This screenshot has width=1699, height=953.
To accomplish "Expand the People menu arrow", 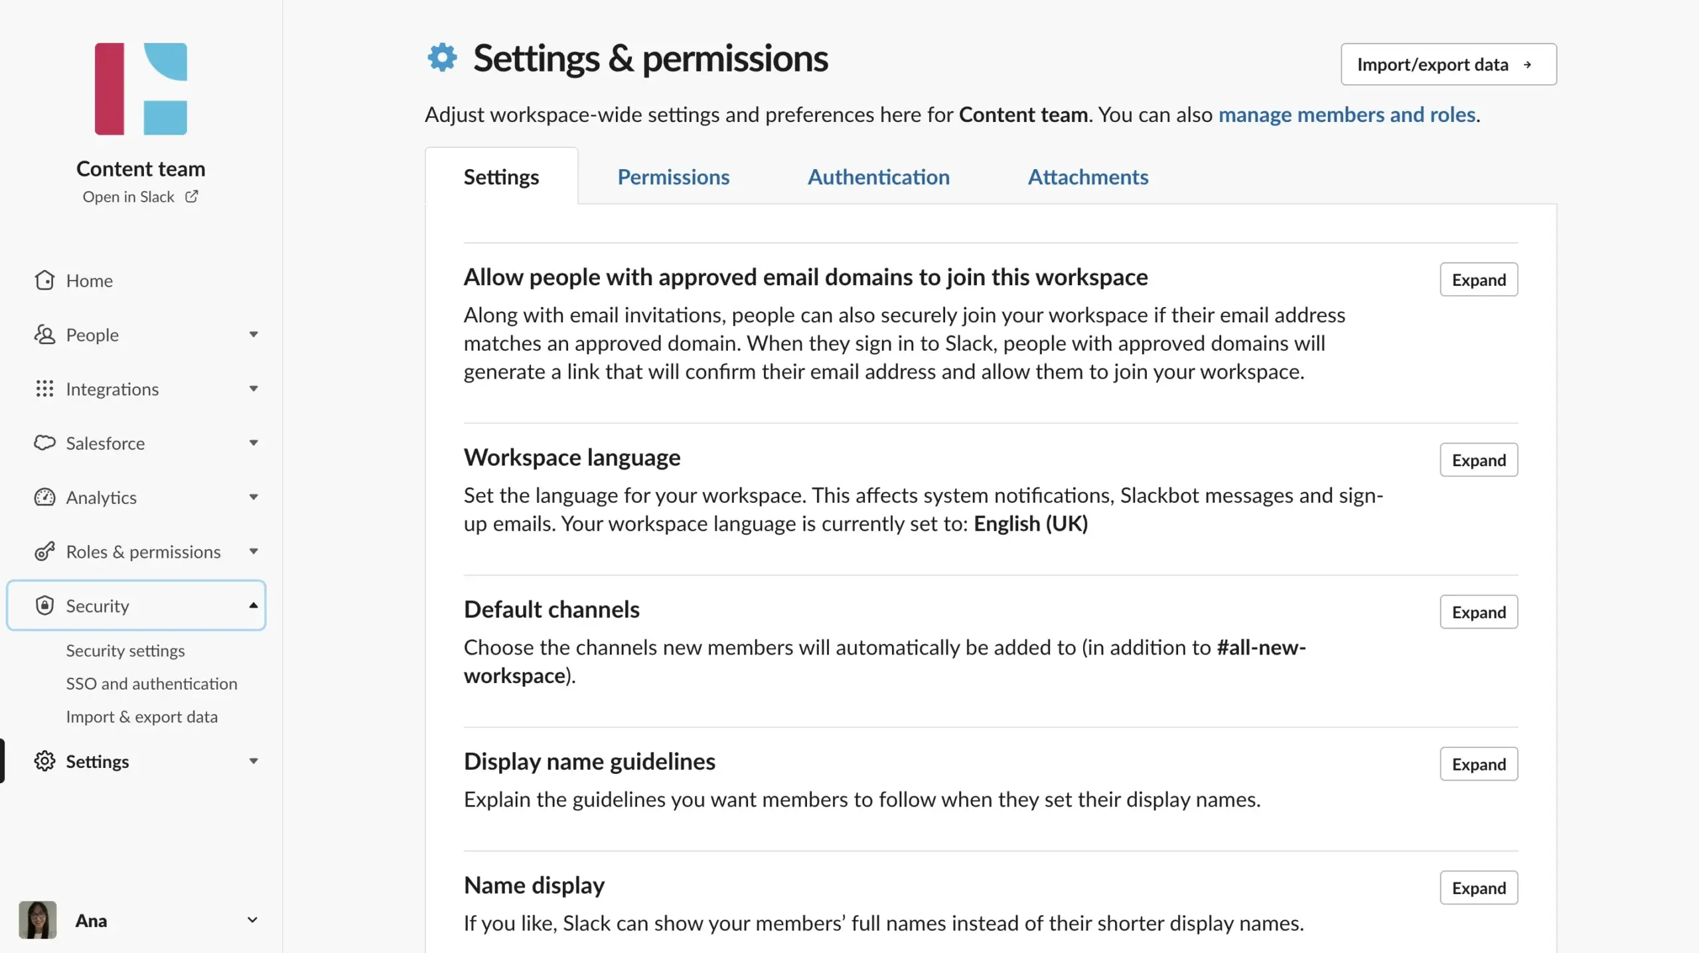I will click(x=254, y=334).
